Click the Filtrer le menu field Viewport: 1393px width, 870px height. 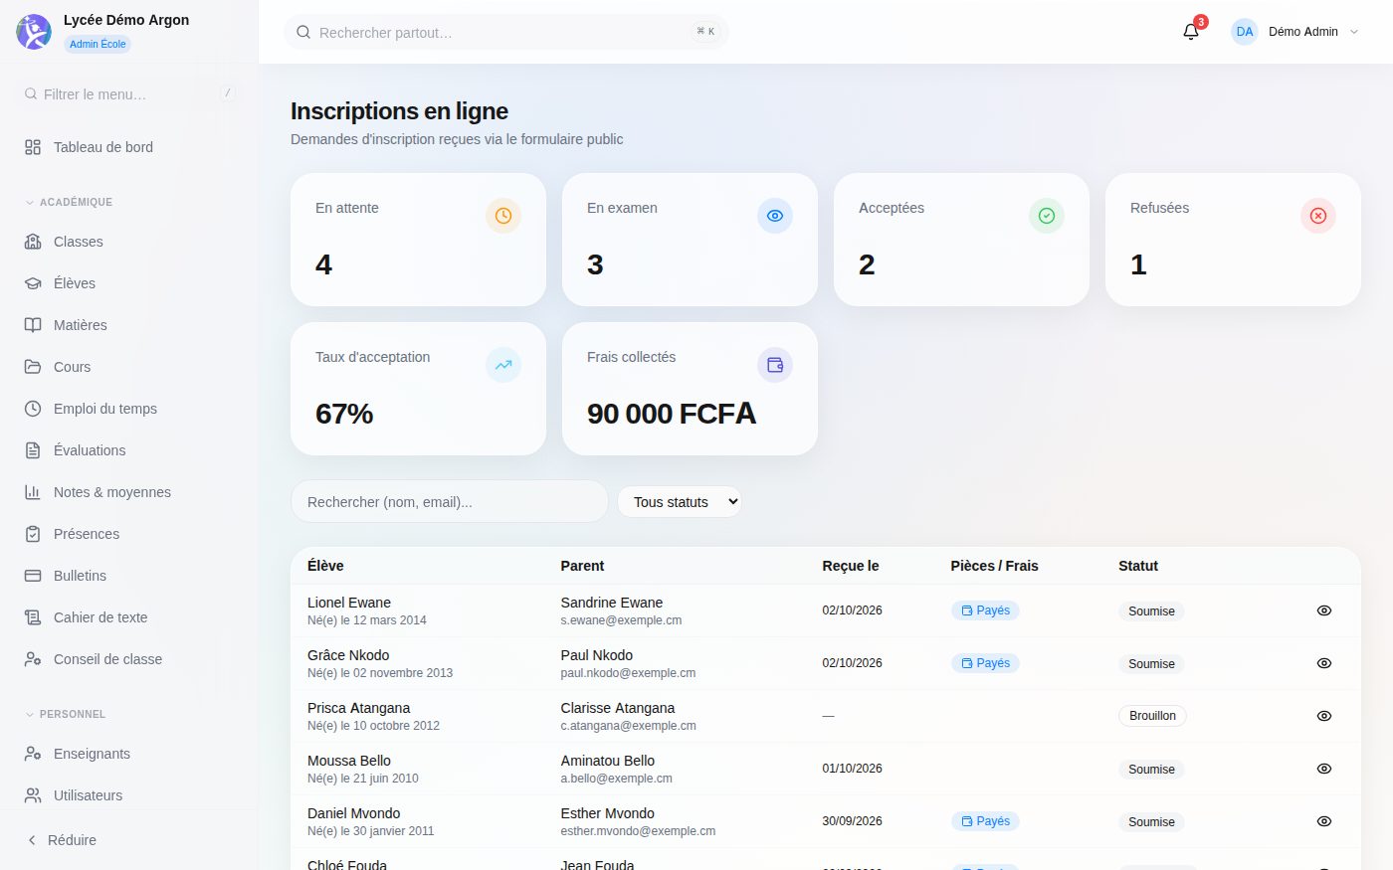(129, 94)
